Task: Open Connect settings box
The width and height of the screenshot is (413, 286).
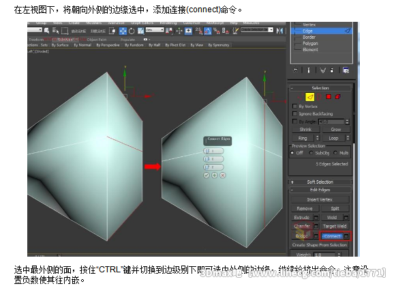Action: point(347,236)
